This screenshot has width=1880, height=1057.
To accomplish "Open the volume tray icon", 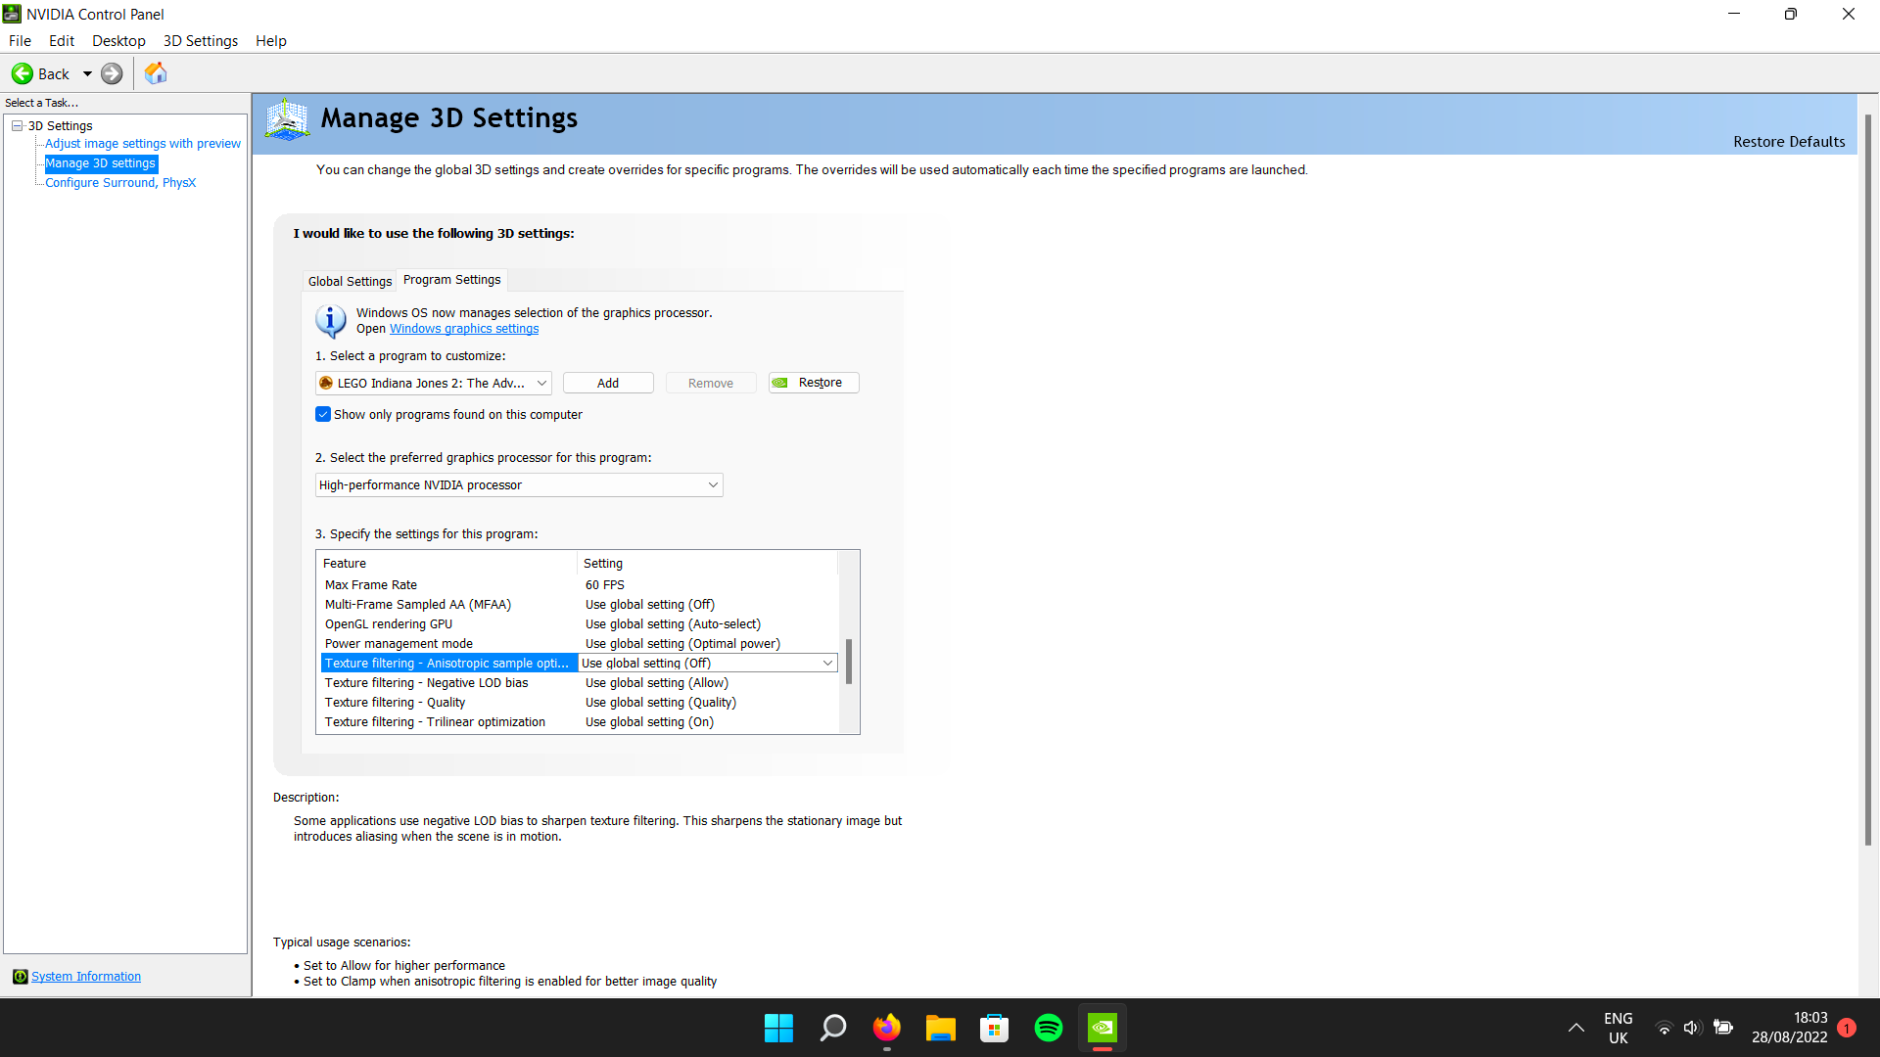I will [1692, 1028].
